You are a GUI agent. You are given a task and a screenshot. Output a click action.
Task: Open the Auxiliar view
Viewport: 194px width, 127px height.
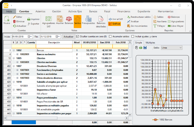click(60, 20)
